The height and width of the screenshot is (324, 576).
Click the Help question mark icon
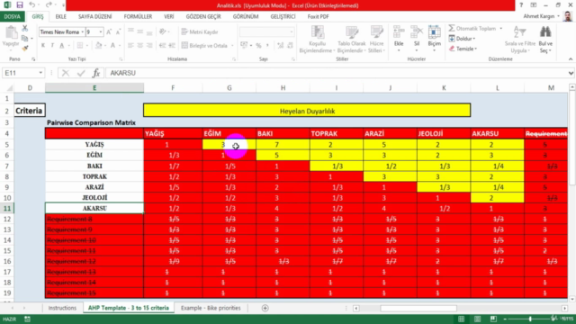pyautogui.click(x=521, y=5)
